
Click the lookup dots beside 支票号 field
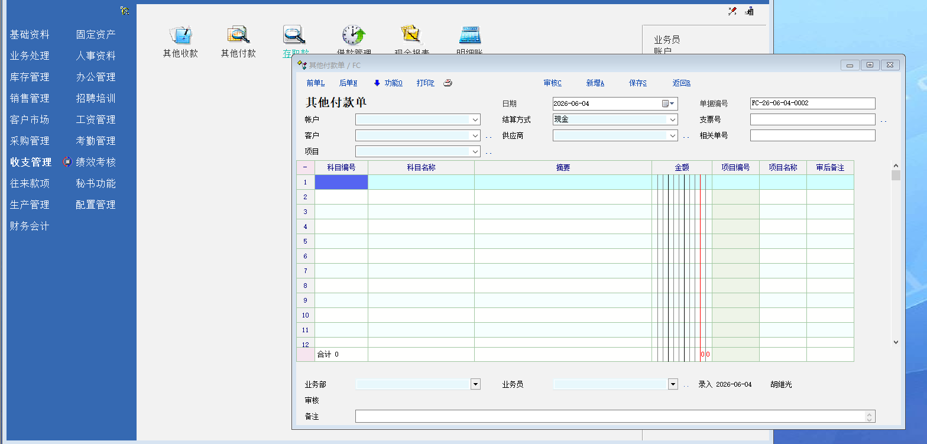coord(884,121)
